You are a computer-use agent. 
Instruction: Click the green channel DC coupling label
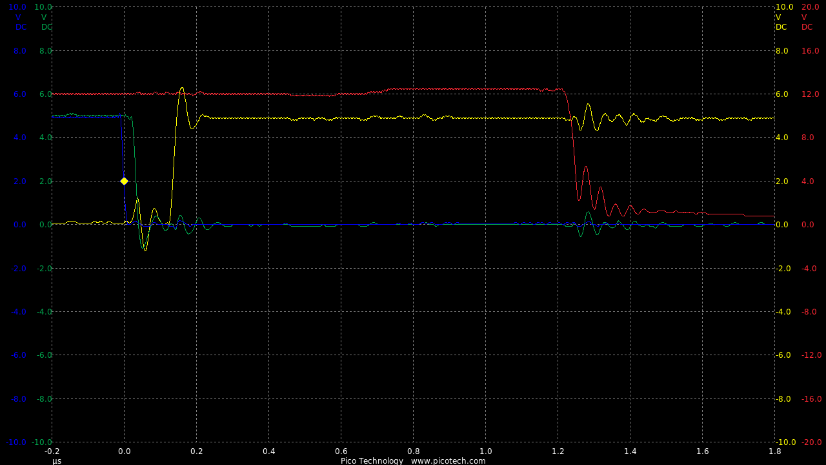tap(46, 27)
